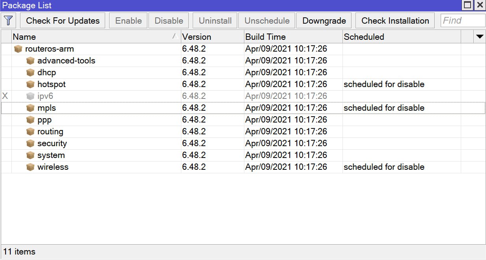Sort by the Name column header
The image size is (486, 260).
click(96, 37)
